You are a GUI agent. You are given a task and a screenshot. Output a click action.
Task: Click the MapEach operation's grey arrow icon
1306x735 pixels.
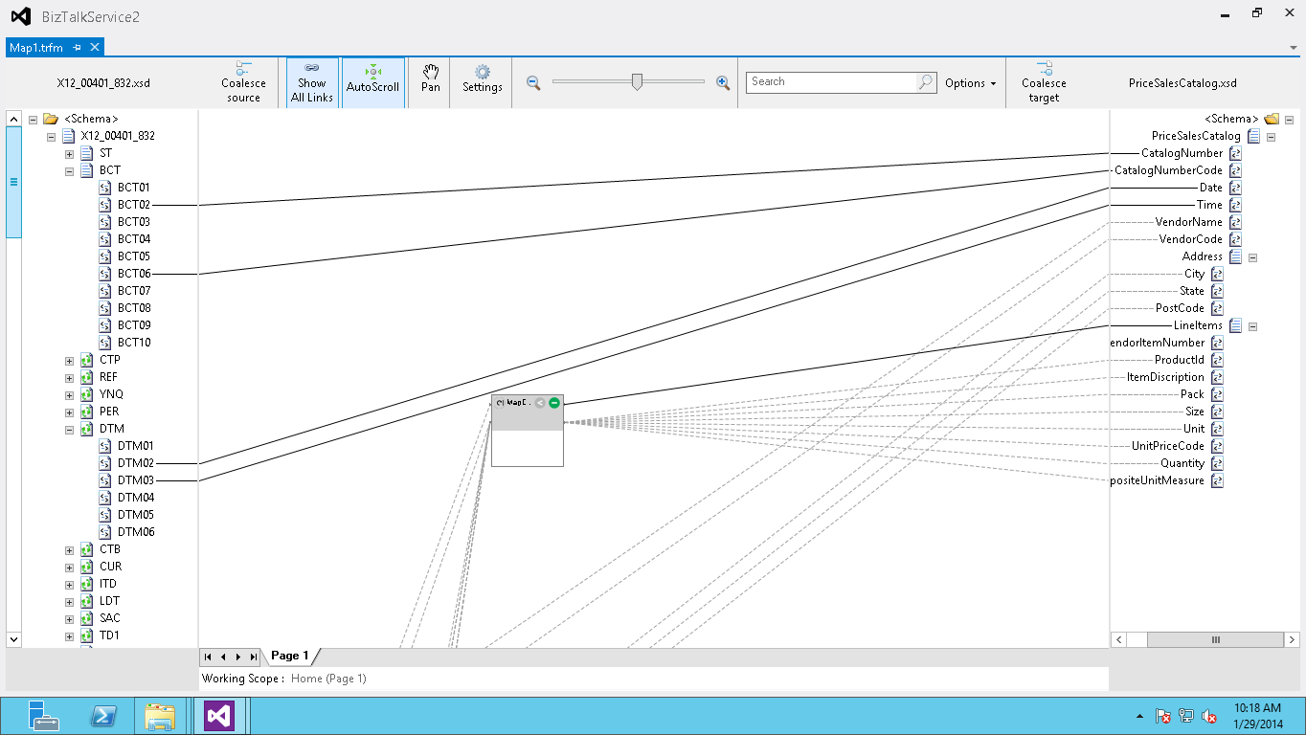(x=540, y=403)
